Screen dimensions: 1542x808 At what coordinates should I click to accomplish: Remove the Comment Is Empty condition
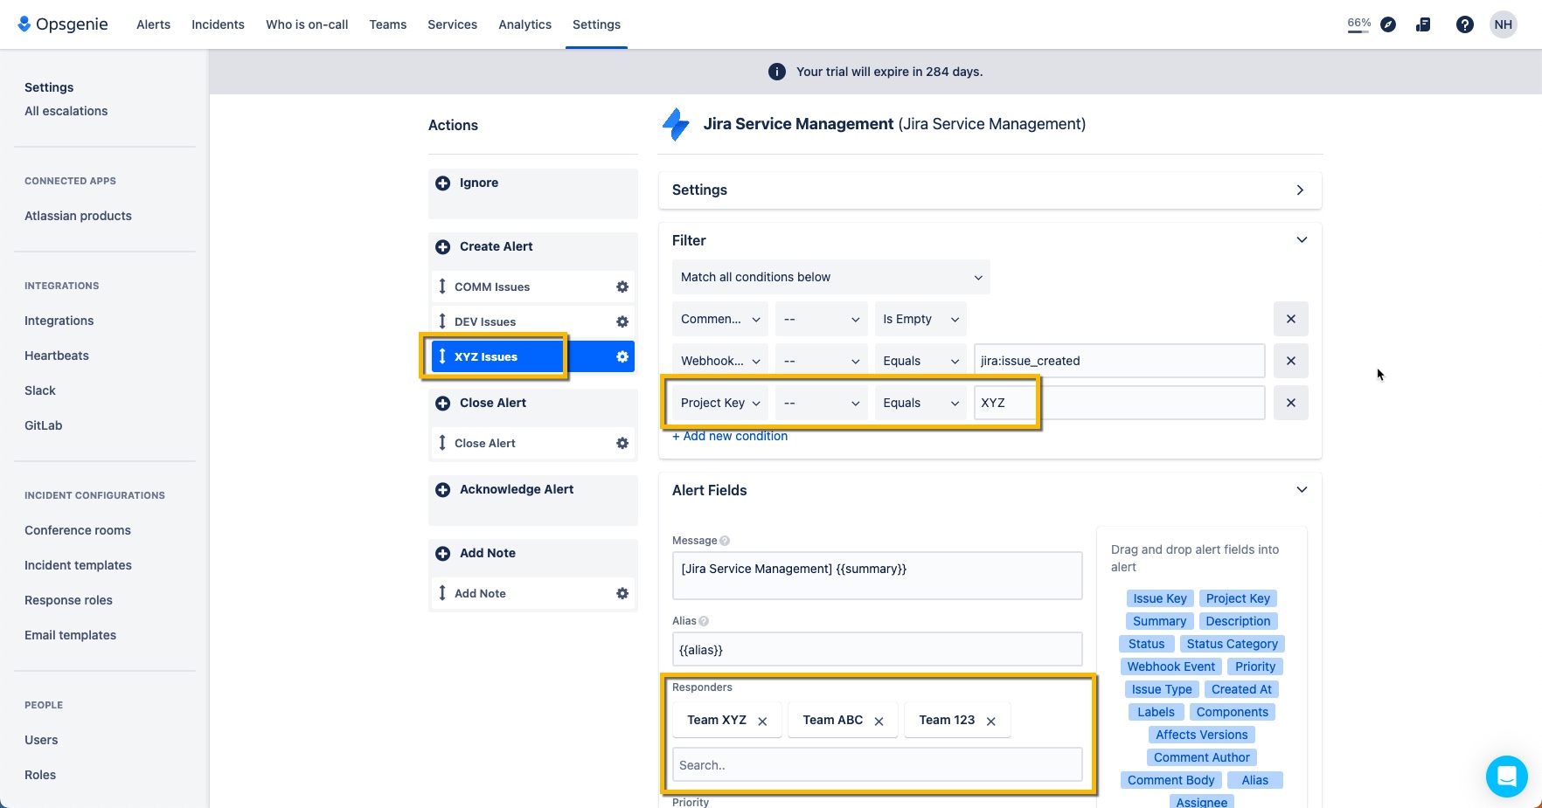click(x=1291, y=319)
